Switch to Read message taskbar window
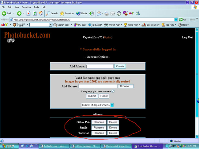 click(85, 146)
